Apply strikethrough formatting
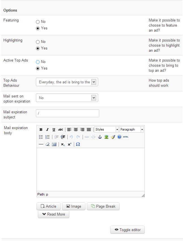This screenshot has height=241, width=183. pyautogui.click(x=61, y=130)
